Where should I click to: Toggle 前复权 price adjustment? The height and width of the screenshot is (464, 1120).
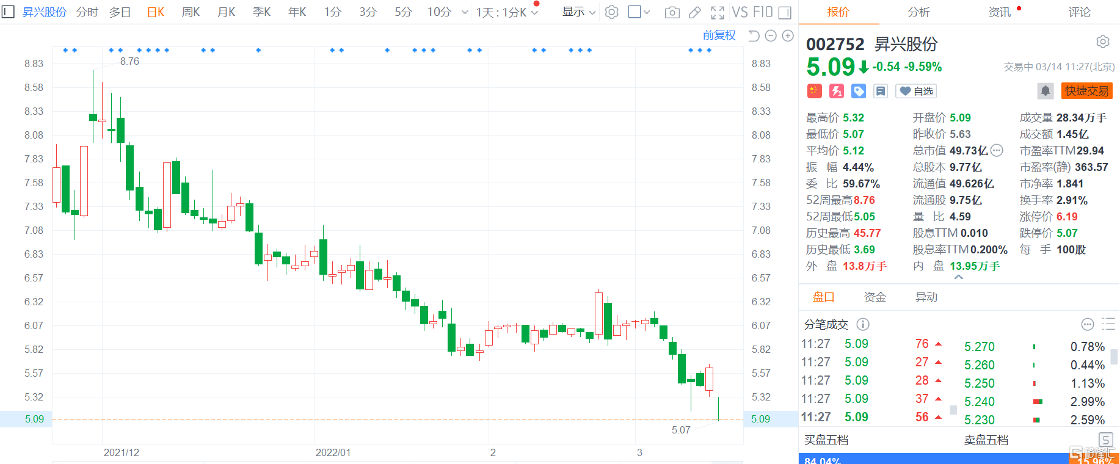coord(719,35)
